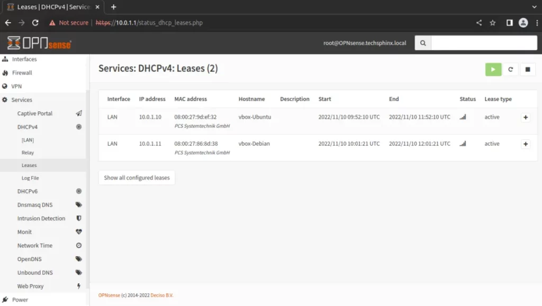This screenshot has width=542, height=306.
Task: Toggle the browser side panel icon
Action: 510,23
